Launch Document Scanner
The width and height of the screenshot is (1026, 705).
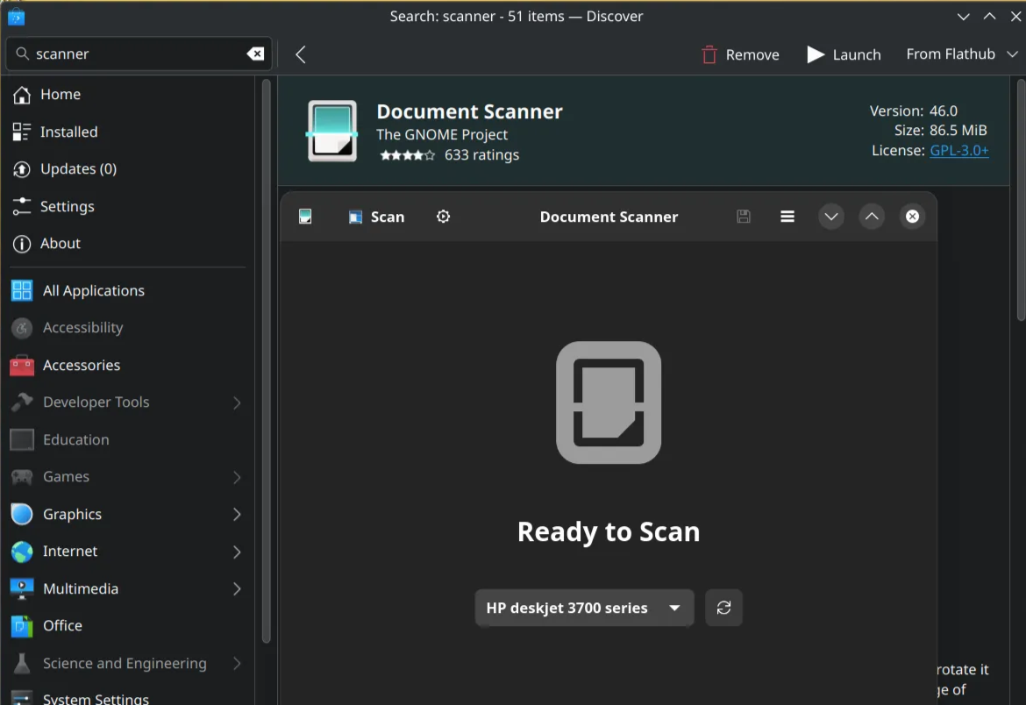pos(844,54)
